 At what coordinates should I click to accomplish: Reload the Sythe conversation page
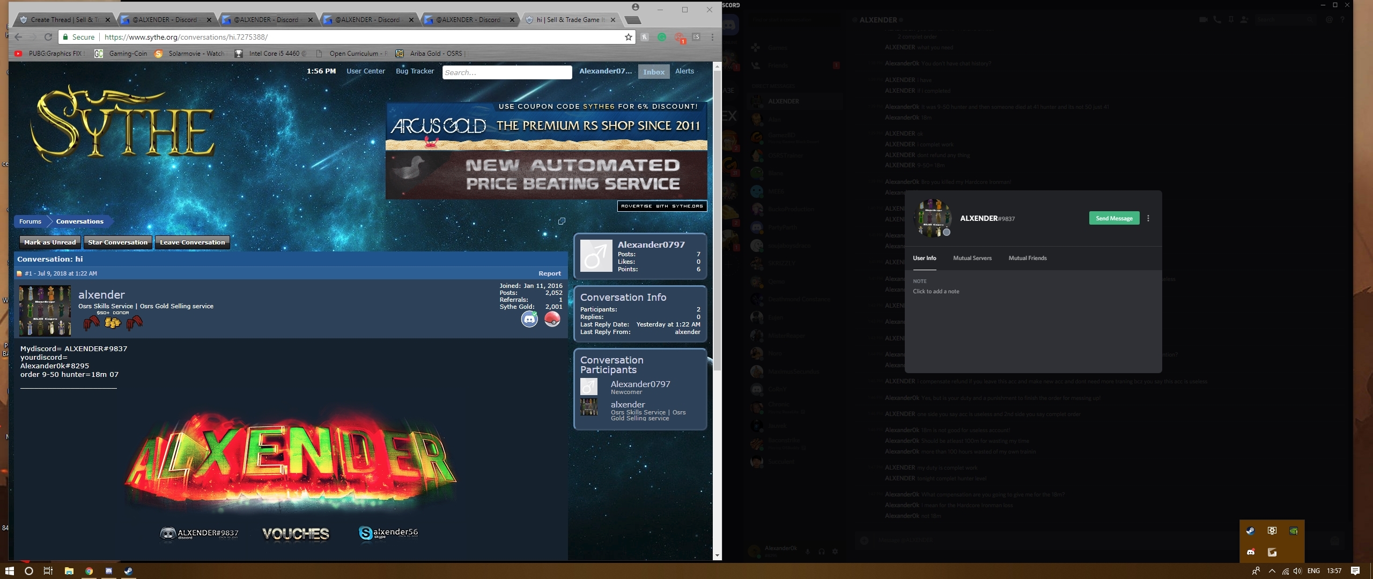48,37
